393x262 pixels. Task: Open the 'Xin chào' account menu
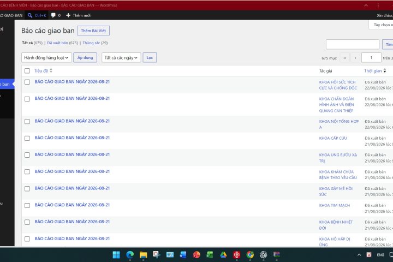[x=385, y=15]
